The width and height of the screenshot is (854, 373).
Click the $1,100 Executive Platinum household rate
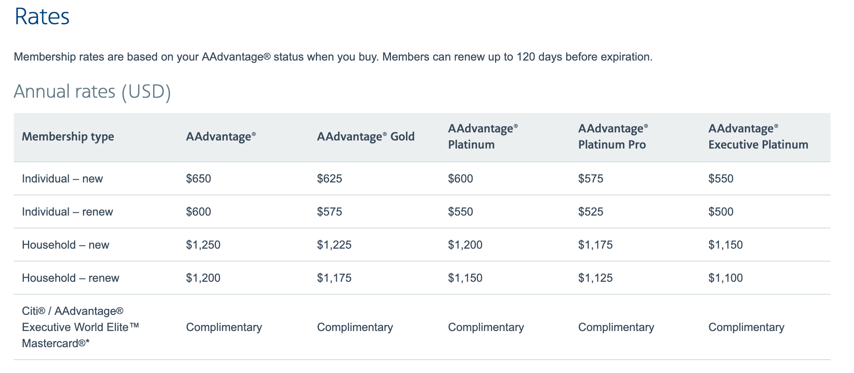(x=725, y=278)
